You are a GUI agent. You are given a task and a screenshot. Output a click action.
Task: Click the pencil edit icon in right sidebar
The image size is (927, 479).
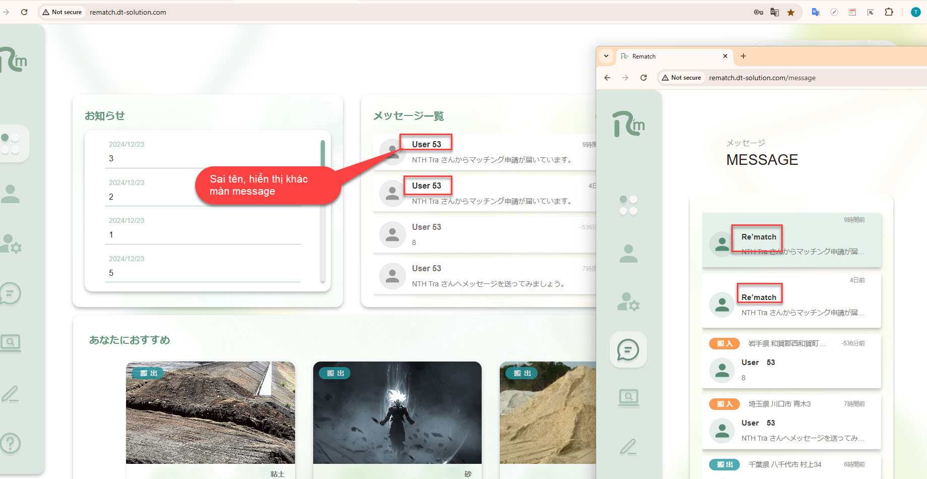628,447
